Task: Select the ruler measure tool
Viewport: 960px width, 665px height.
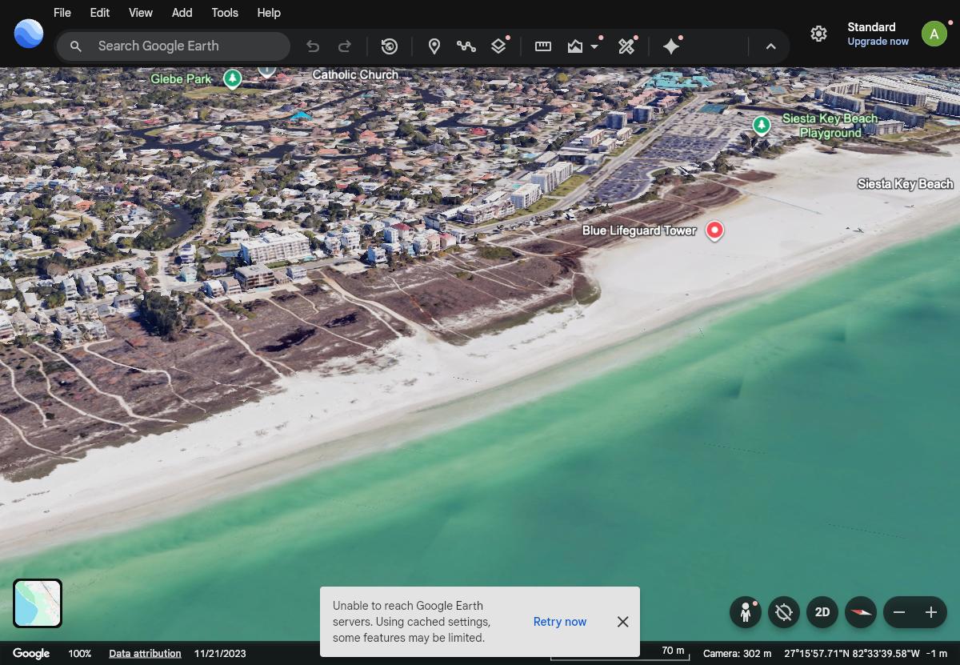Action: point(543,46)
